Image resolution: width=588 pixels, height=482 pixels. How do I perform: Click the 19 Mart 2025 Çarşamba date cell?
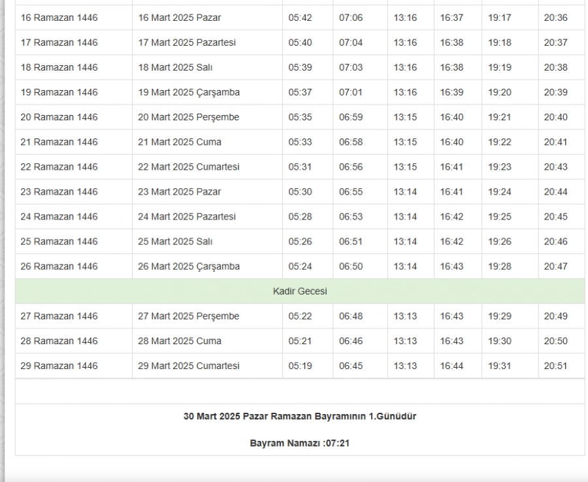(x=189, y=92)
